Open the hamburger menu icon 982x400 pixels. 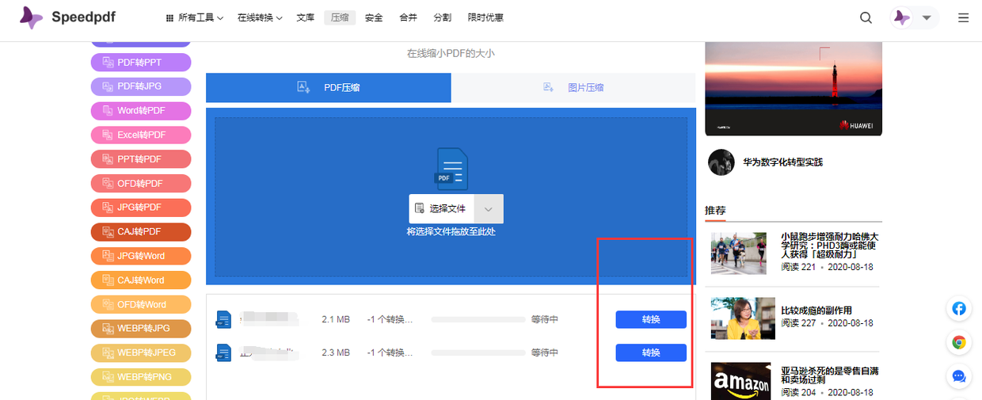point(964,17)
